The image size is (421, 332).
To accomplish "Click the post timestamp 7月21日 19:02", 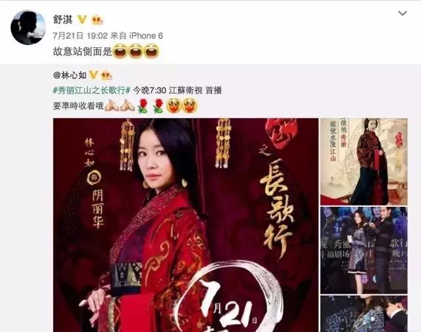I will pyautogui.click(x=80, y=36).
